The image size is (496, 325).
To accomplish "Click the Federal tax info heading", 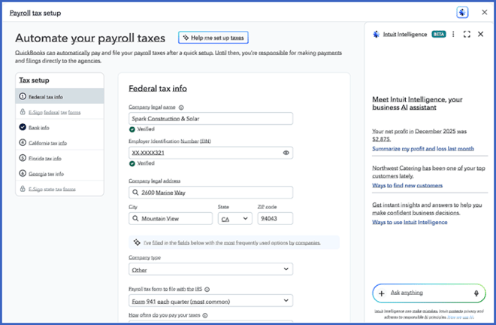I will pyautogui.click(x=158, y=88).
